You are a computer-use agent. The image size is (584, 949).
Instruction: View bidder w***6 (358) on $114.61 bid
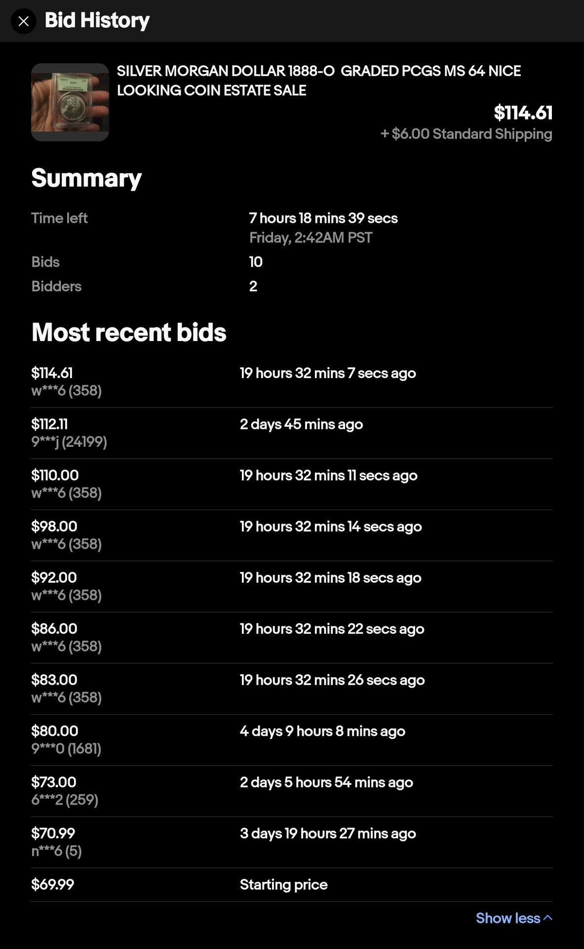point(67,390)
